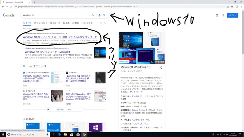Select the すべて search tab
Screen dimensions: 244x137
click(x=27, y=23)
